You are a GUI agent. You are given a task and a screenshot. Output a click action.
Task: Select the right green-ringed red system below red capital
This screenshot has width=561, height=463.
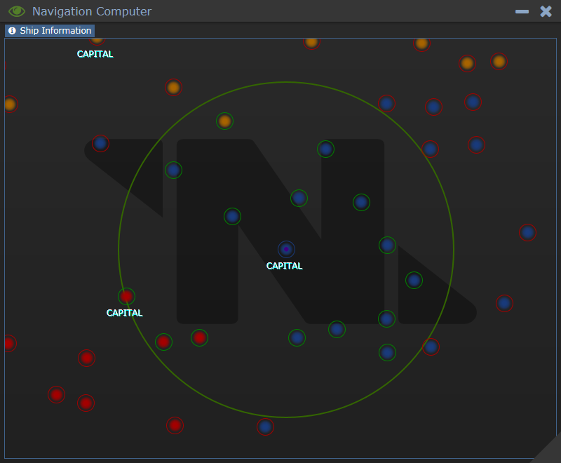click(x=200, y=337)
